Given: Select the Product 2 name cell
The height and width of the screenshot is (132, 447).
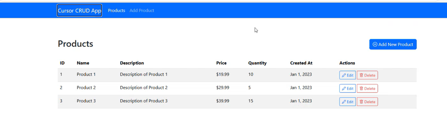Looking at the screenshot, I should click(x=86, y=88).
